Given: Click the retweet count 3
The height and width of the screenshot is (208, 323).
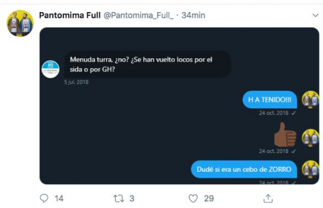Looking at the screenshot, I should click(x=131, y=198).
